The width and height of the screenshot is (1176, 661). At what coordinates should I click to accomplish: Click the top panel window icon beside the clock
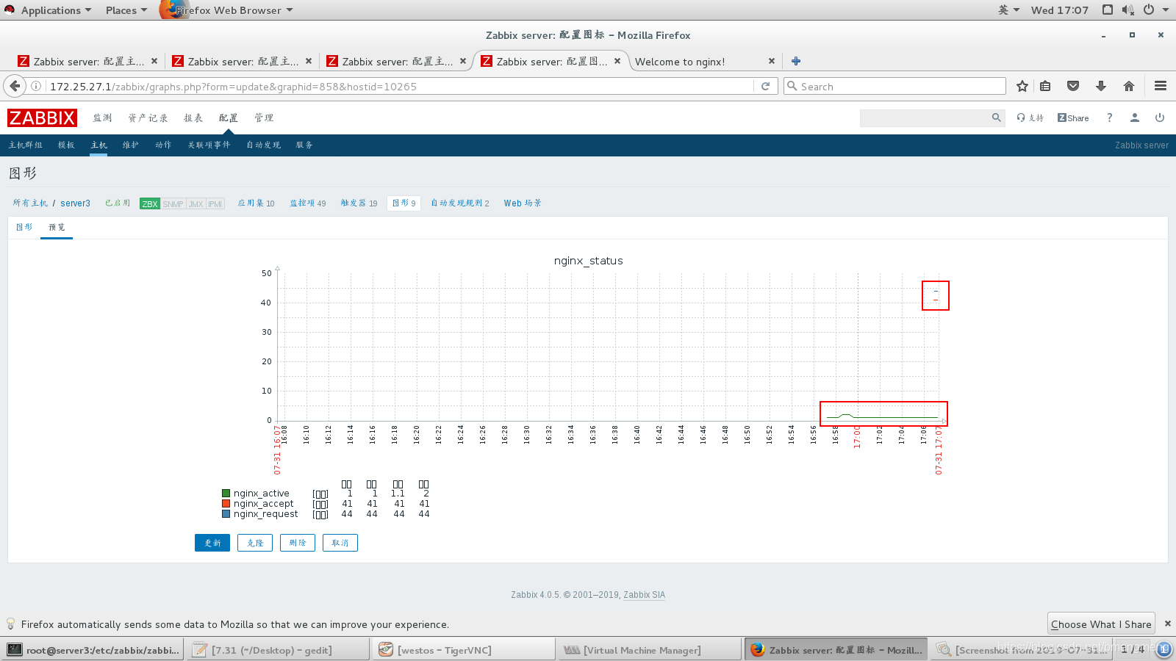click(x=1108, y=10)
